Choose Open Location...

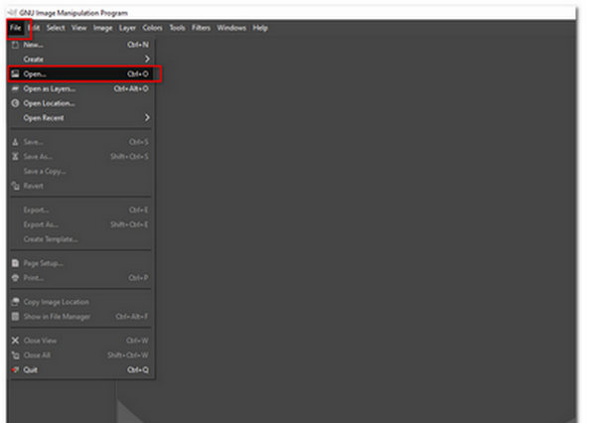tap(80, 103)
